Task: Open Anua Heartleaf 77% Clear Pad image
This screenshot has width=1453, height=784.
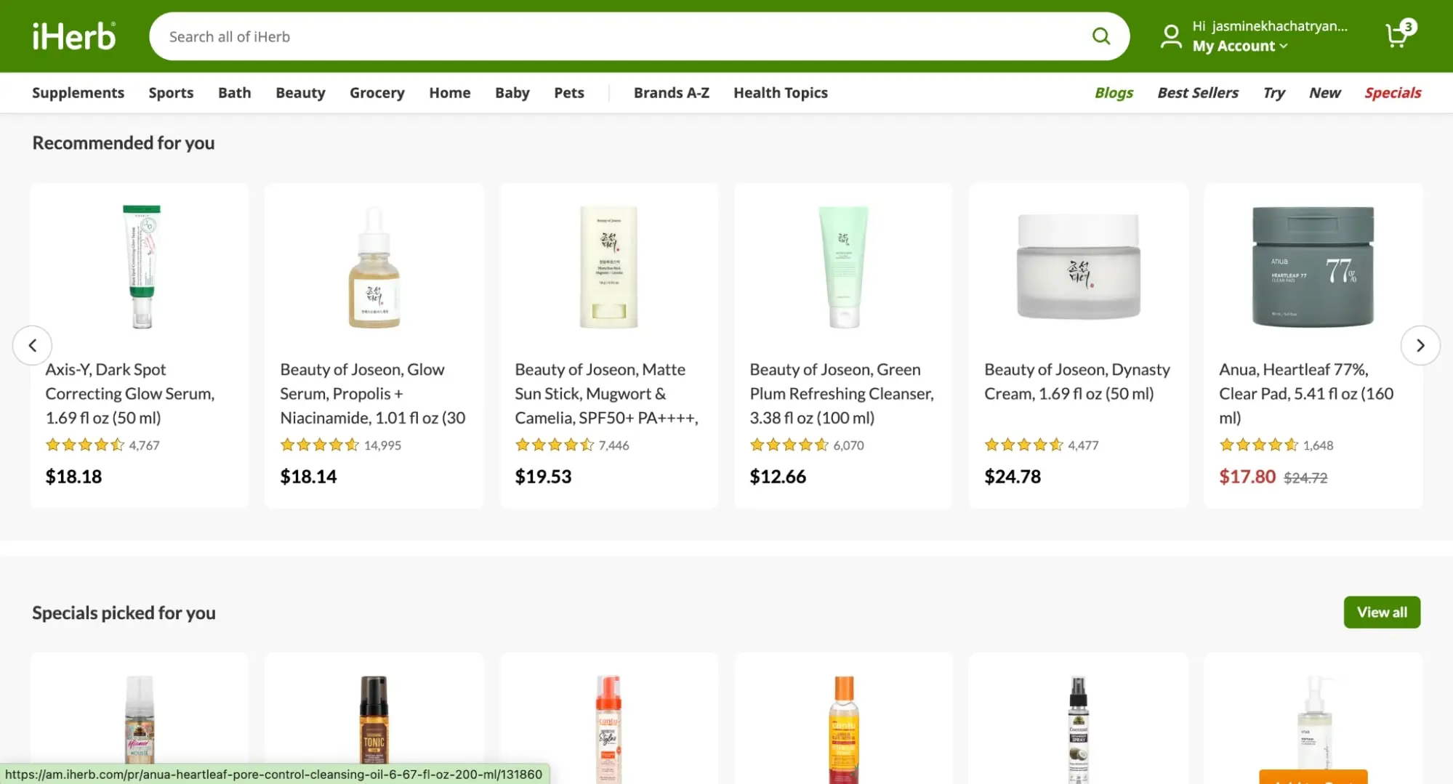Action: (1313, 267)
